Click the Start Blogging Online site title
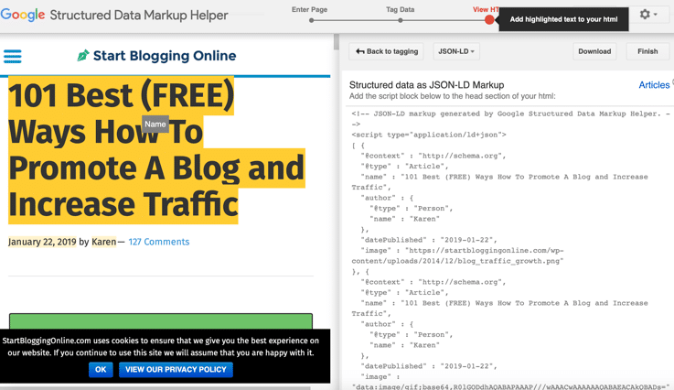 tap(165, 56)
